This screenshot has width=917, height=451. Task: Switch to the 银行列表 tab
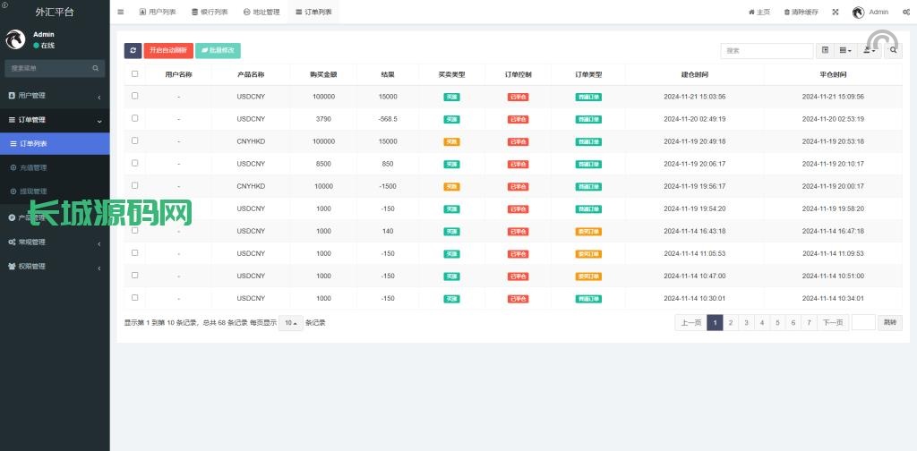[210, 12]
